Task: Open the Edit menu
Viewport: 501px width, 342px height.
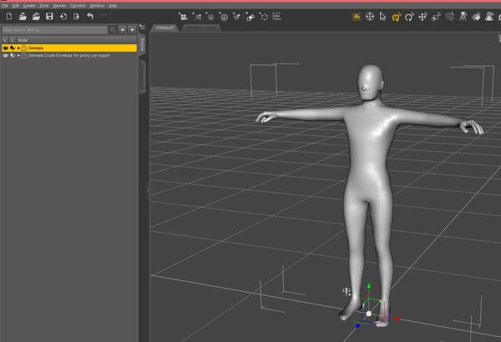Action: [16, 5]
